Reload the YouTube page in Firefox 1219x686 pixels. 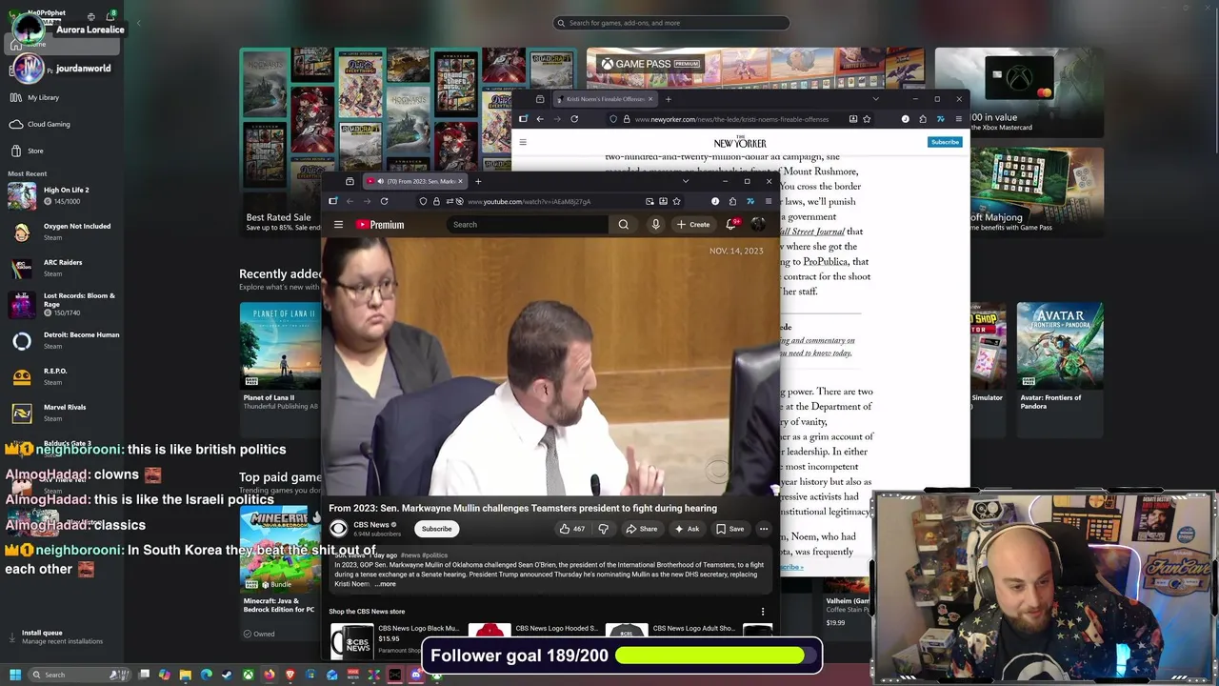click(384, 201)
